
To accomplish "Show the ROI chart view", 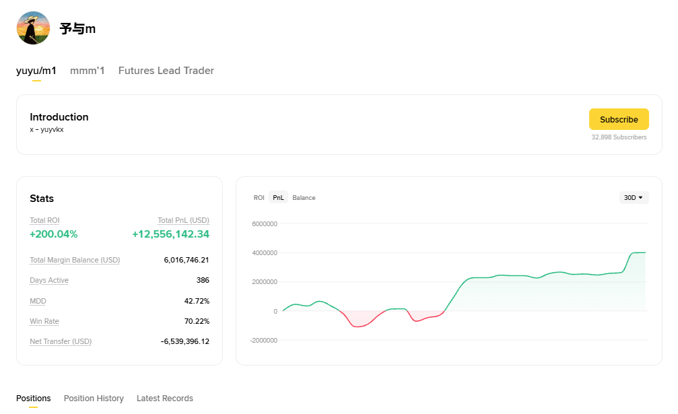I will click(x=259, y=197).
